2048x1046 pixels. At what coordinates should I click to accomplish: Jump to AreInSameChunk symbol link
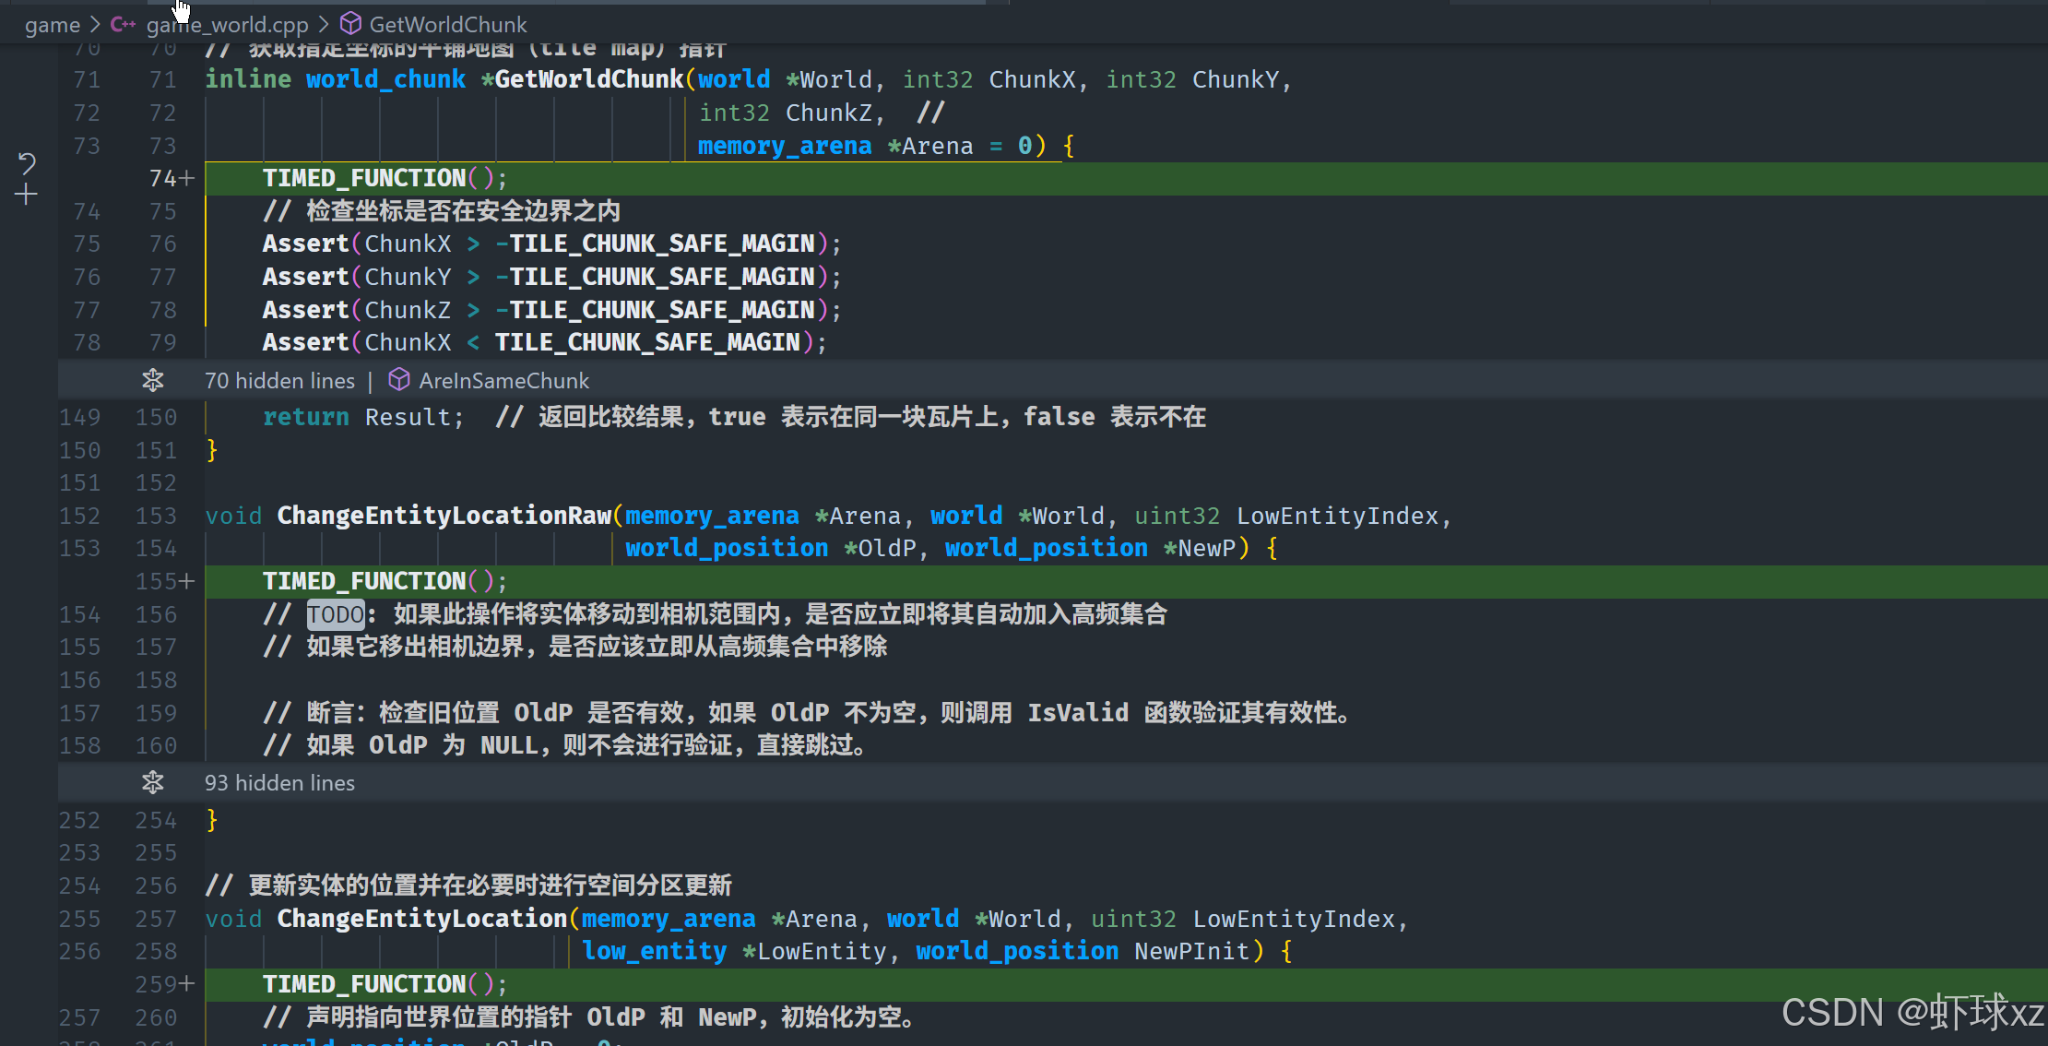pos(503,381)
